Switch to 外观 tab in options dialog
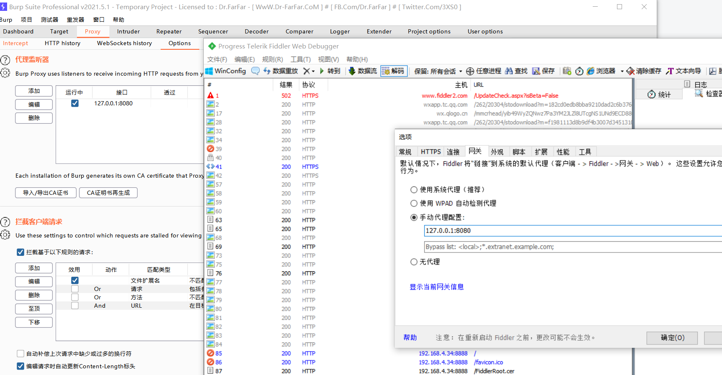Image resolution: width=722 pixels, height=375 pixels. click(497, 152)
